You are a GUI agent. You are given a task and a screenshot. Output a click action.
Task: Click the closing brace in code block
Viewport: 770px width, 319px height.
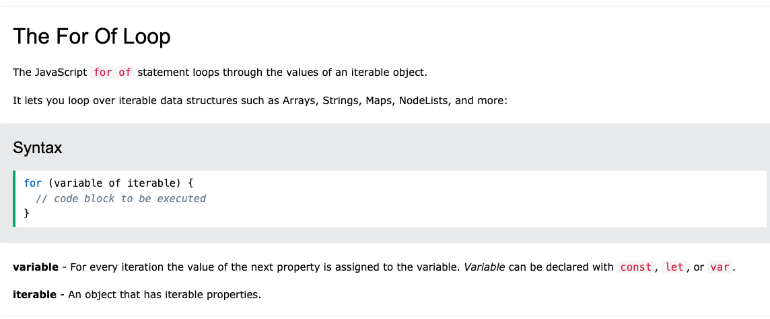click(x=26, y=213)
